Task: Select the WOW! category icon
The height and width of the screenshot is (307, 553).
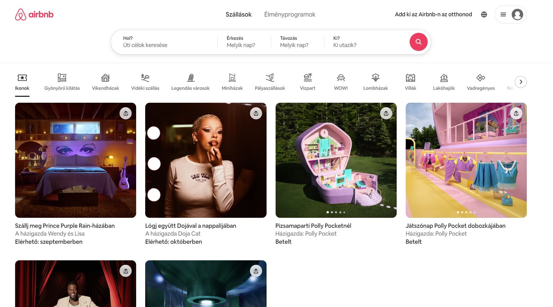Action: [x=341, y=82]
